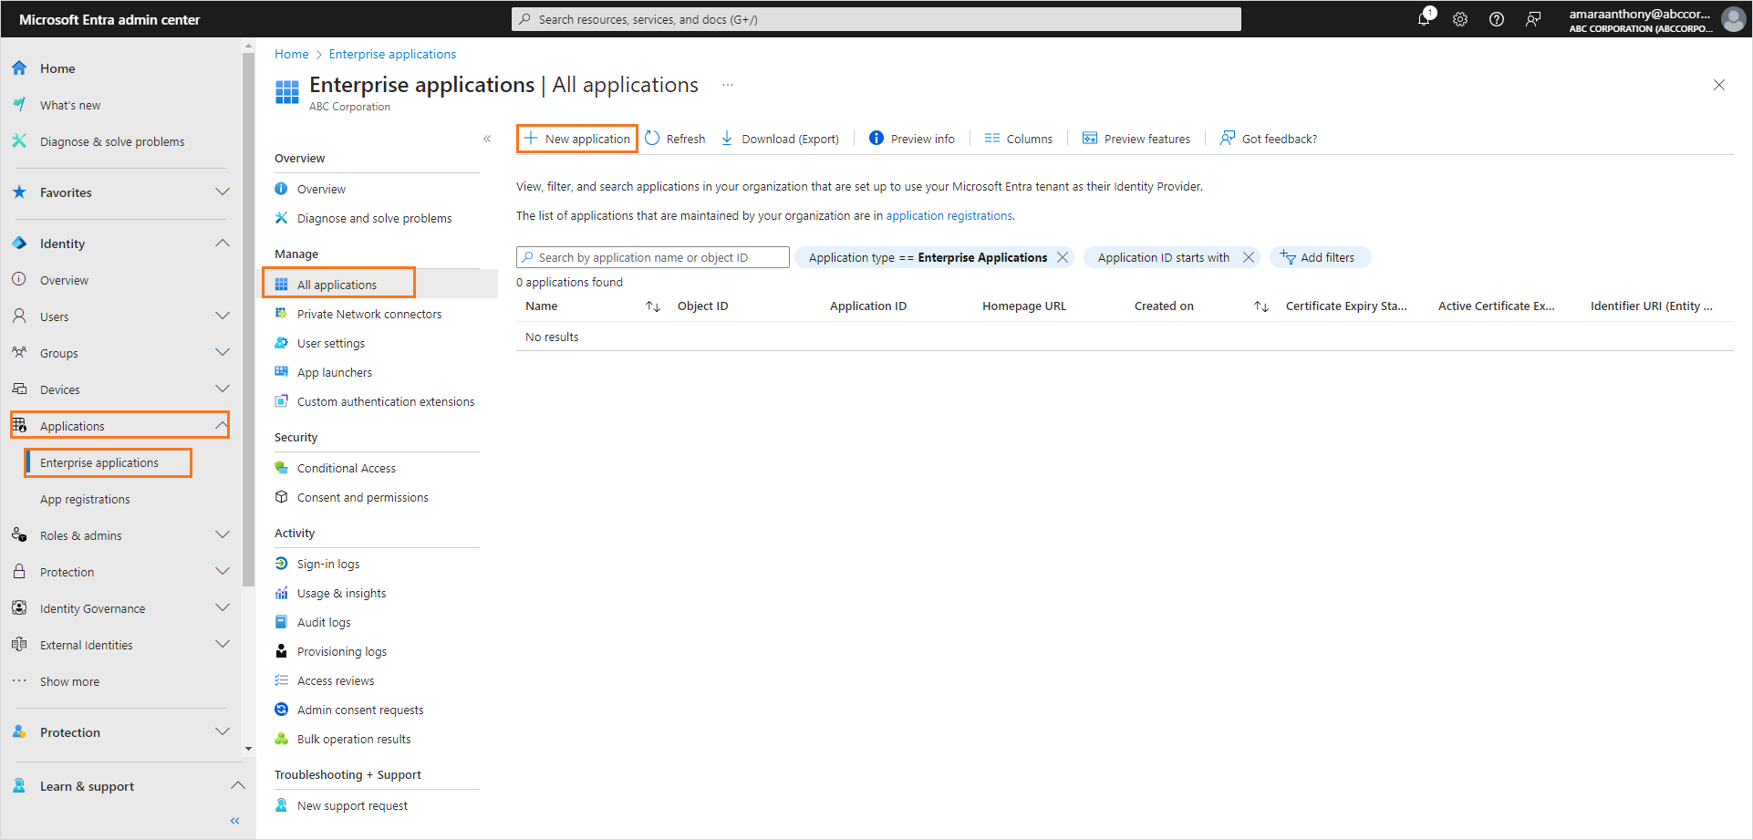This screenshot has width=1753, height=840.
Task: Click the Got feedback icon
Action: (1228, 138)
